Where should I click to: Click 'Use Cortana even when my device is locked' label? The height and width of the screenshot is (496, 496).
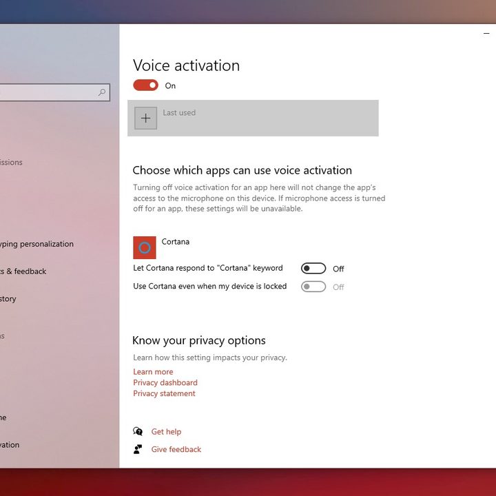[210, 286]
